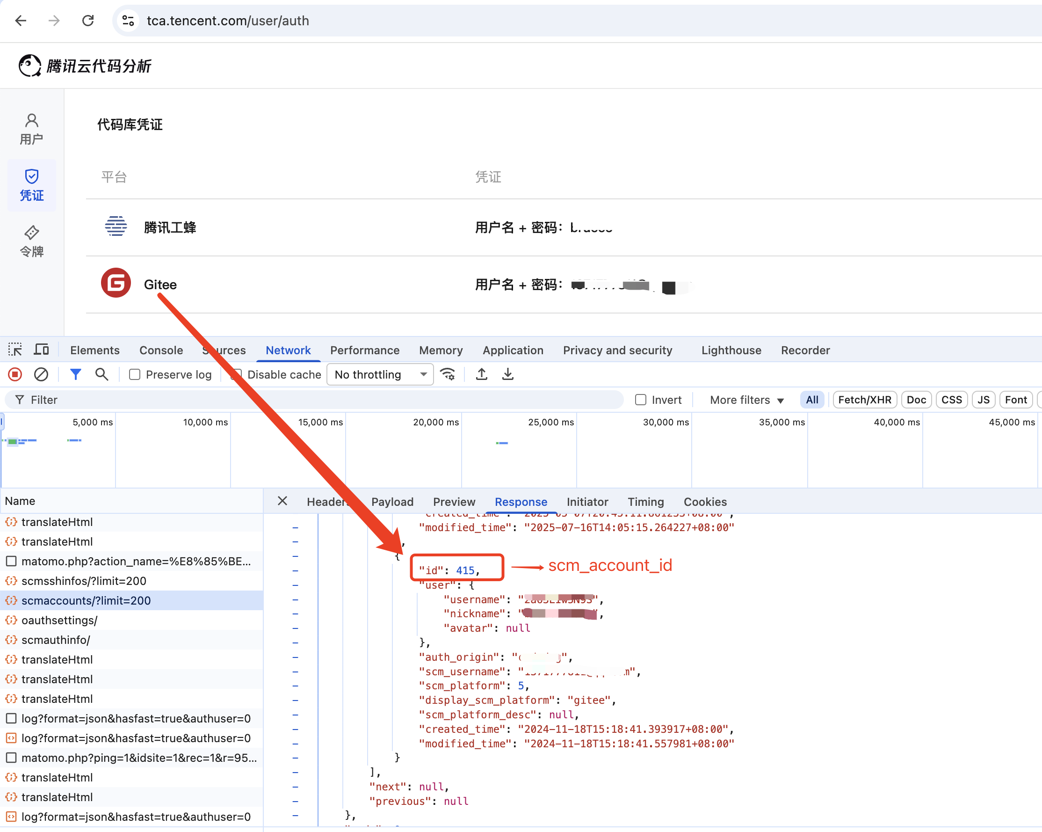Click the inspect element selector icon
This screenshot has width=1042, height=832.
(15, 350)
